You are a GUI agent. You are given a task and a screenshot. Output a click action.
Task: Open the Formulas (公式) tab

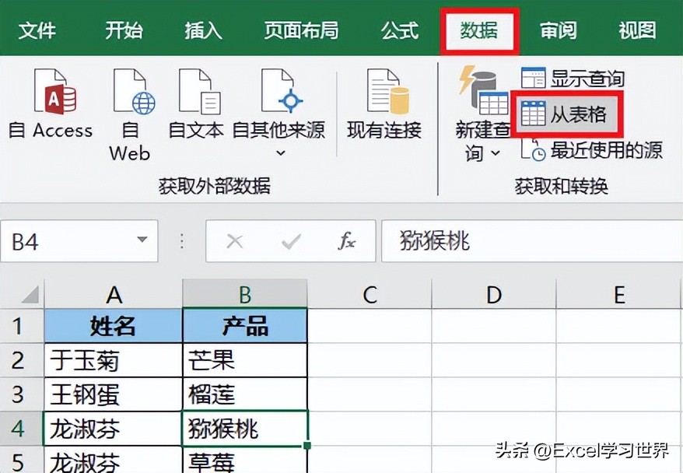click(x=401, y=30)
